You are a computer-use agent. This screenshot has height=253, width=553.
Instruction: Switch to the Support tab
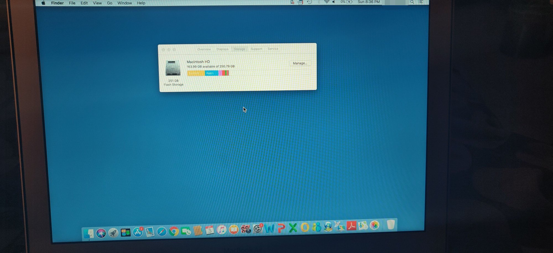tap(256, 49)
